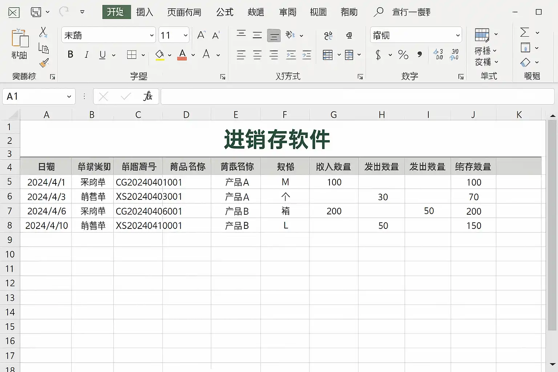The image size is (558, 372).
Task: Click the AutoSum sigma icon
Action: pyautogui.click(x=525, y=32)
